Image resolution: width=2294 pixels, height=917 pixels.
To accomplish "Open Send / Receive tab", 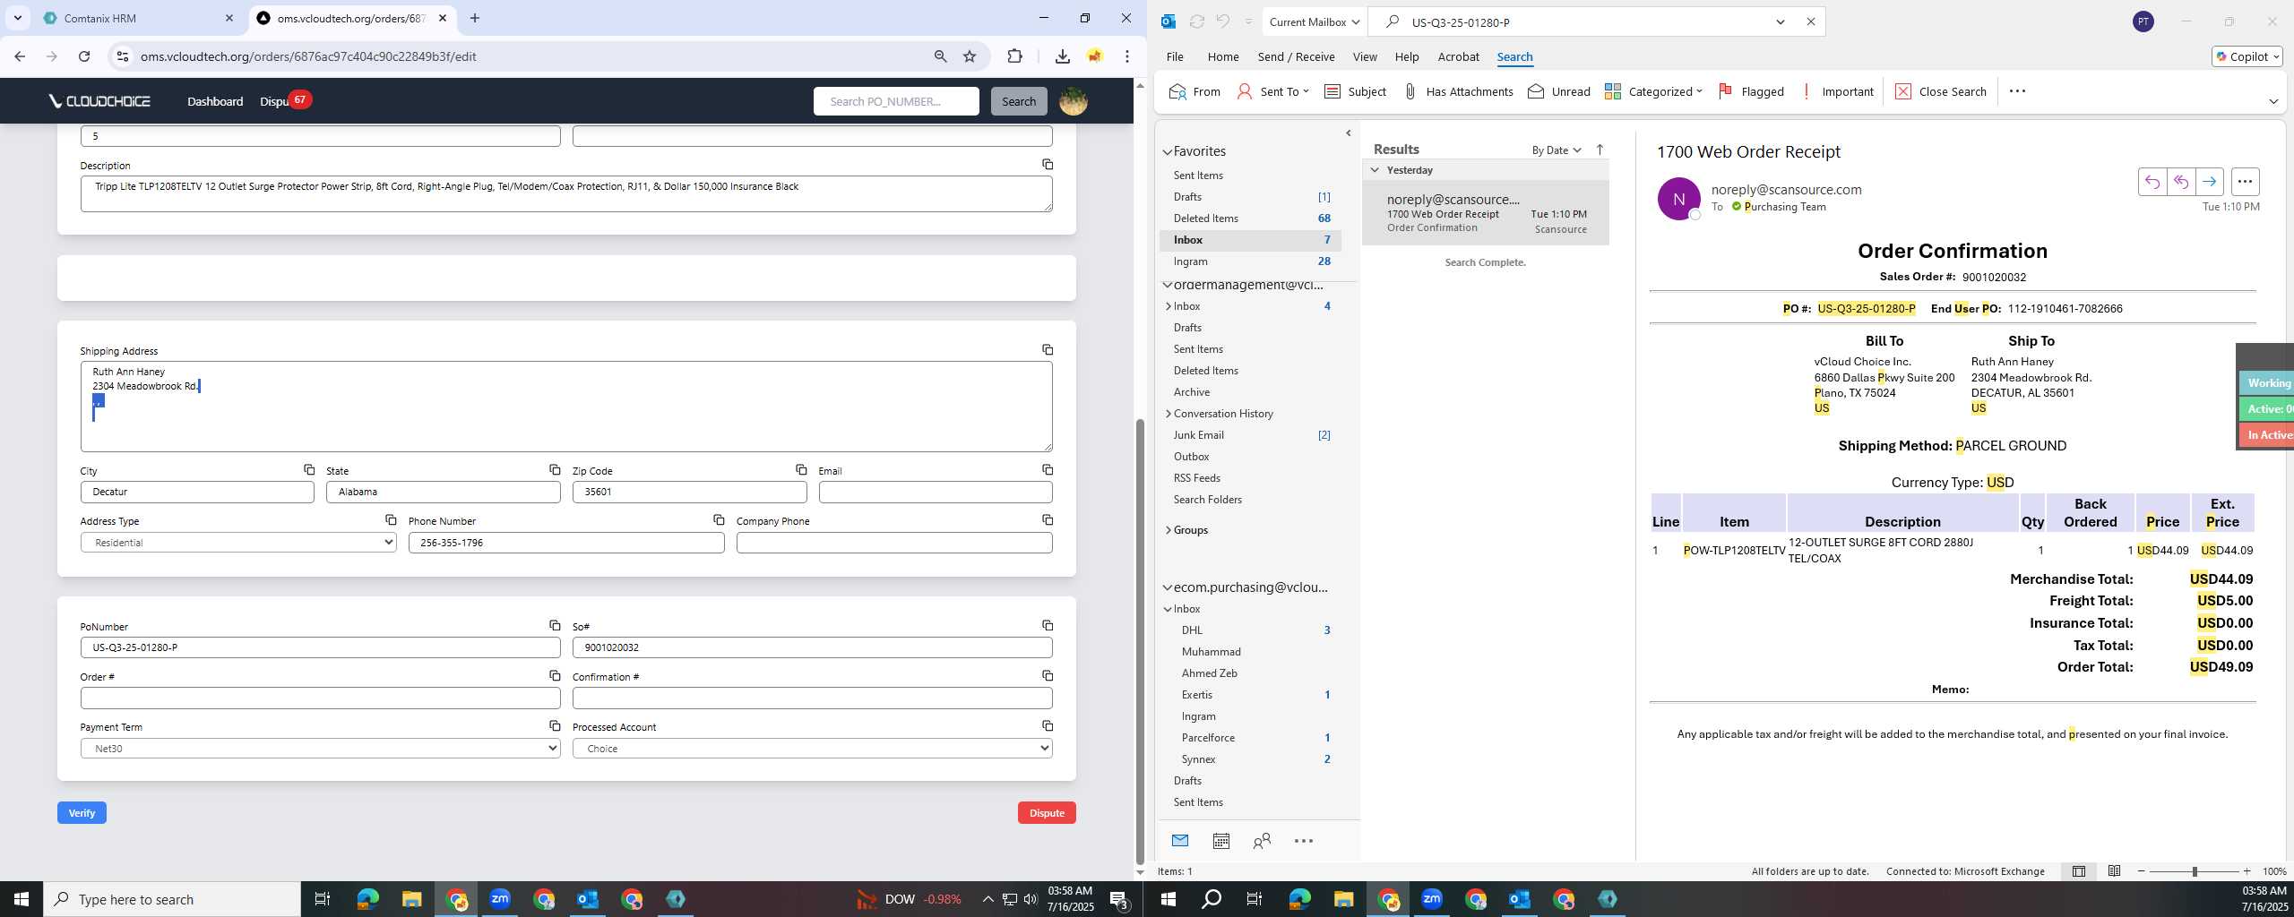I will click(1296, 56).
